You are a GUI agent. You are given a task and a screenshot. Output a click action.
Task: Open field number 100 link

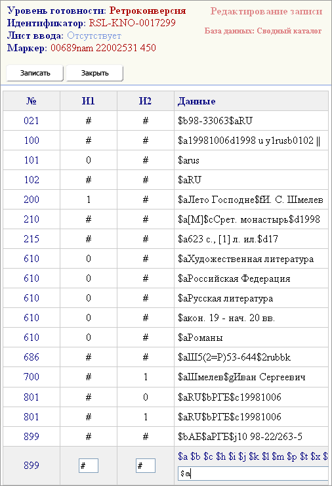click(x=31, y=140)
